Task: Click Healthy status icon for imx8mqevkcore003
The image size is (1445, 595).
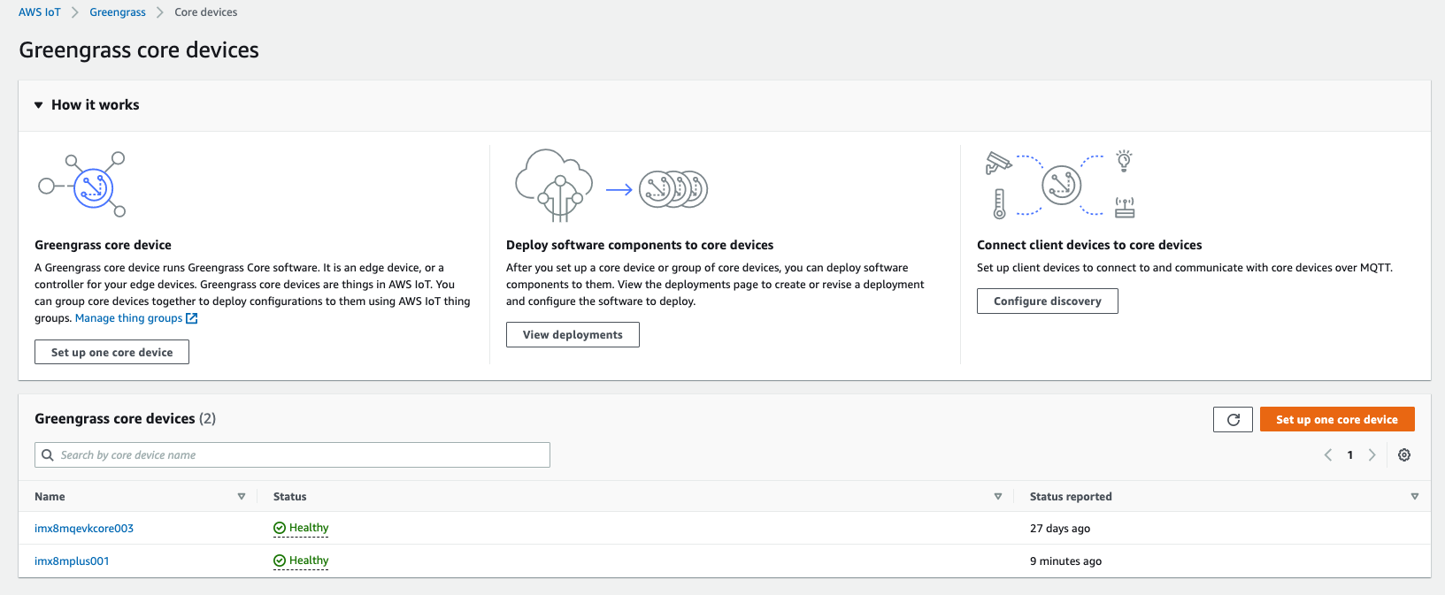Action: point(280,528)
